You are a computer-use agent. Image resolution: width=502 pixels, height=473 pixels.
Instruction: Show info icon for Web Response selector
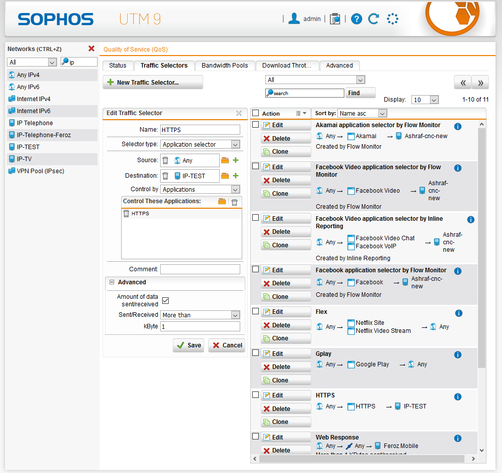click(458, 438)
